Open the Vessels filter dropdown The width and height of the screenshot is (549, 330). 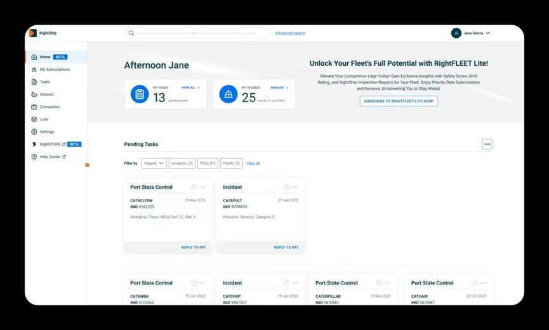[154, 163]
